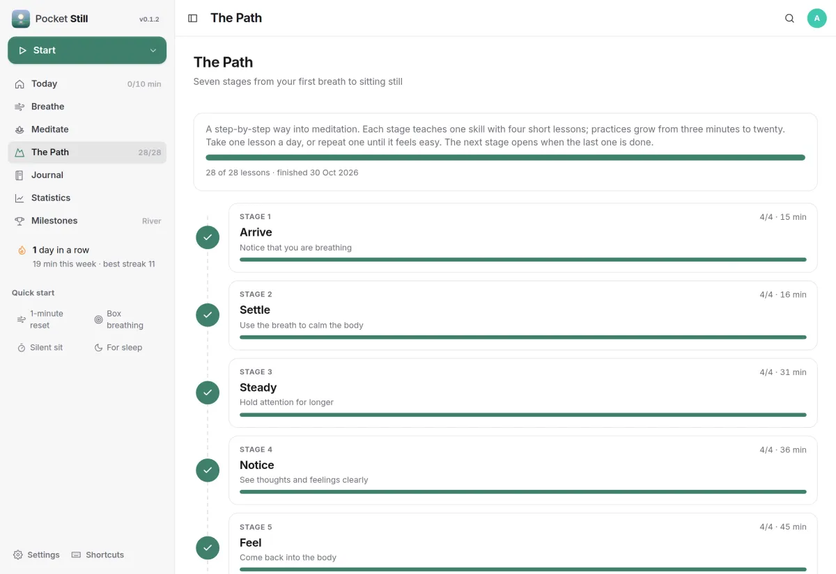Click the '0/10 min' Today counter
This screenshot has height=574, width=836.
coord(144,84)
